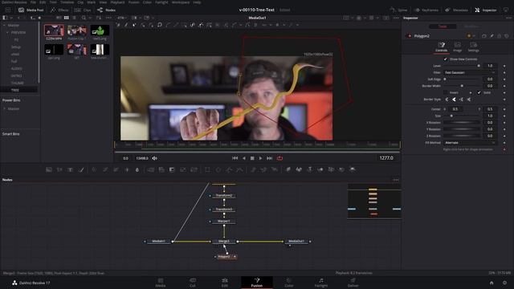Add a Polygon mask from the toolbar

pos(229,169)
